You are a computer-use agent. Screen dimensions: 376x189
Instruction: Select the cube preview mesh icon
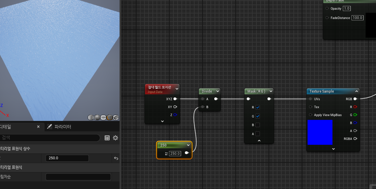click(110, 117)
